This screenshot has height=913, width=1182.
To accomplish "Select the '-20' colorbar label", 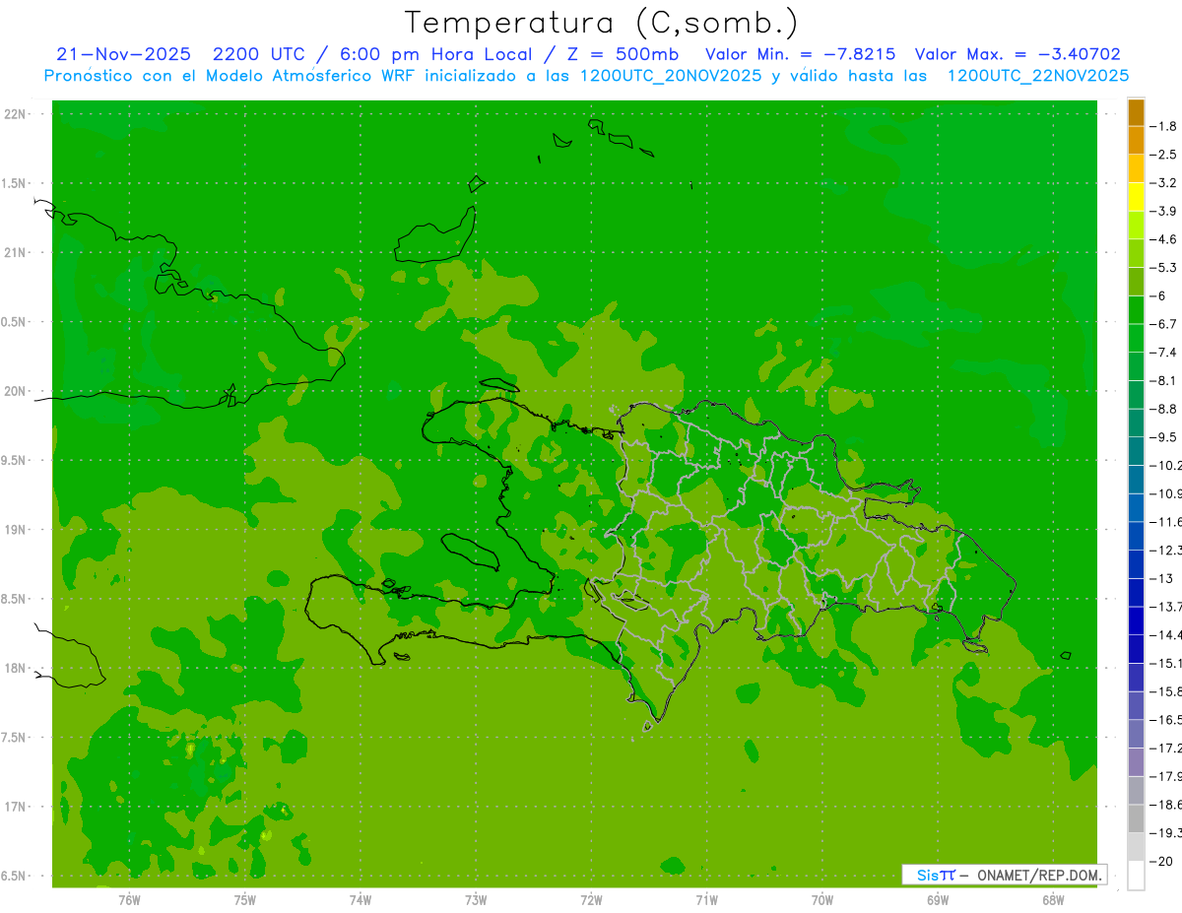I will [x=1160, y=861].
